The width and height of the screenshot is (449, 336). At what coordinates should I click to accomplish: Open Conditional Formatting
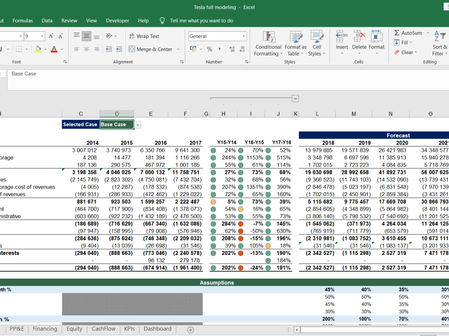point(268,43)
